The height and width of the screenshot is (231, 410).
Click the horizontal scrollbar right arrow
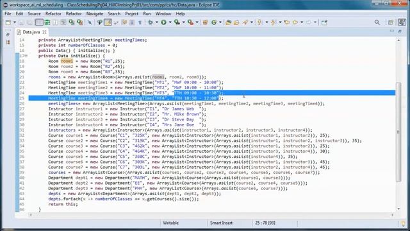pyautogui.click(x=392, y=215)
